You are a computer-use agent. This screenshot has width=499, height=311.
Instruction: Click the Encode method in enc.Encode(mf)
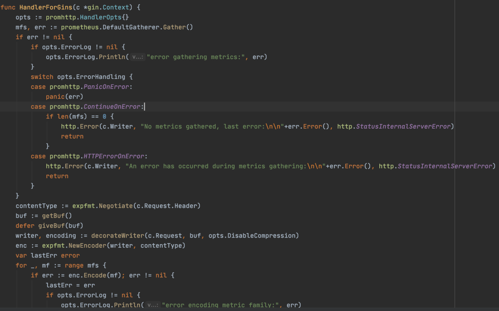(95, 275)
